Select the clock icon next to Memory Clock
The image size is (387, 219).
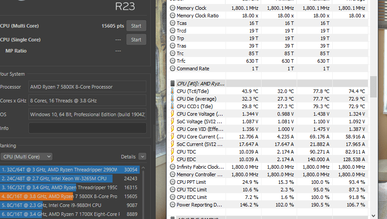click(x=173, y=8)
